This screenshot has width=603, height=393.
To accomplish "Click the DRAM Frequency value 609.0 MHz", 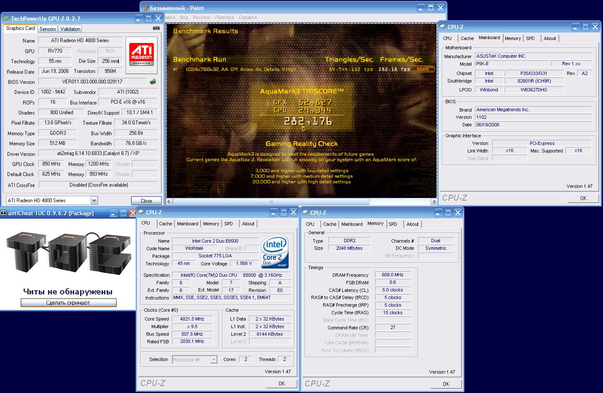I will click(x=393, y=275).
